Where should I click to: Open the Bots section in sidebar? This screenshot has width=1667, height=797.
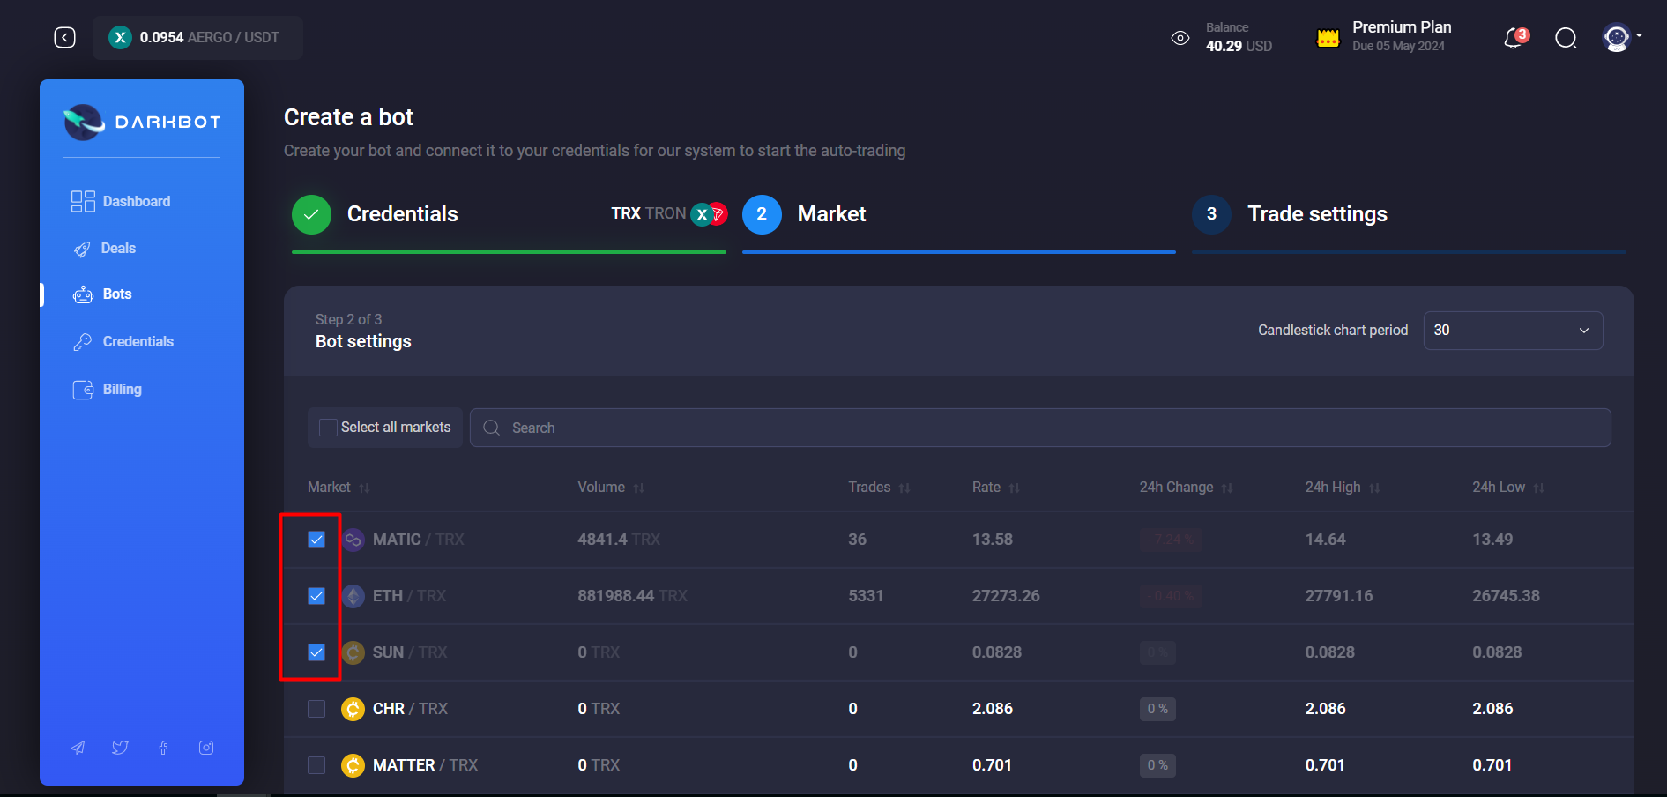(x=116, y=294)
